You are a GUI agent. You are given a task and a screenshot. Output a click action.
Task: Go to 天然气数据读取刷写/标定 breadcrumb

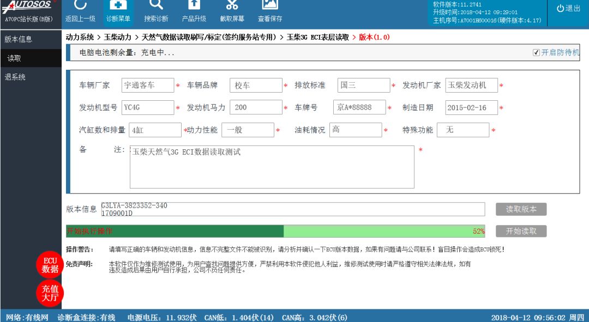tap(209, 37)
